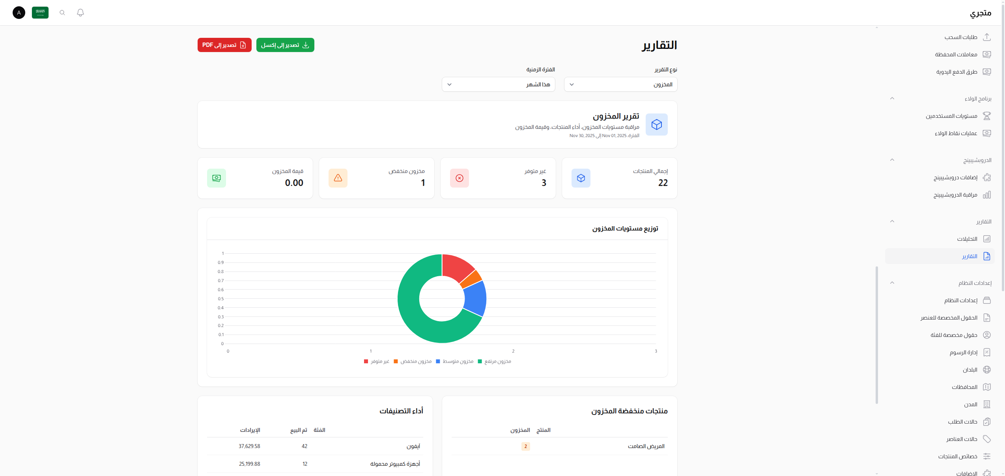Click the out-of-stock red X icon

point(460,178)
